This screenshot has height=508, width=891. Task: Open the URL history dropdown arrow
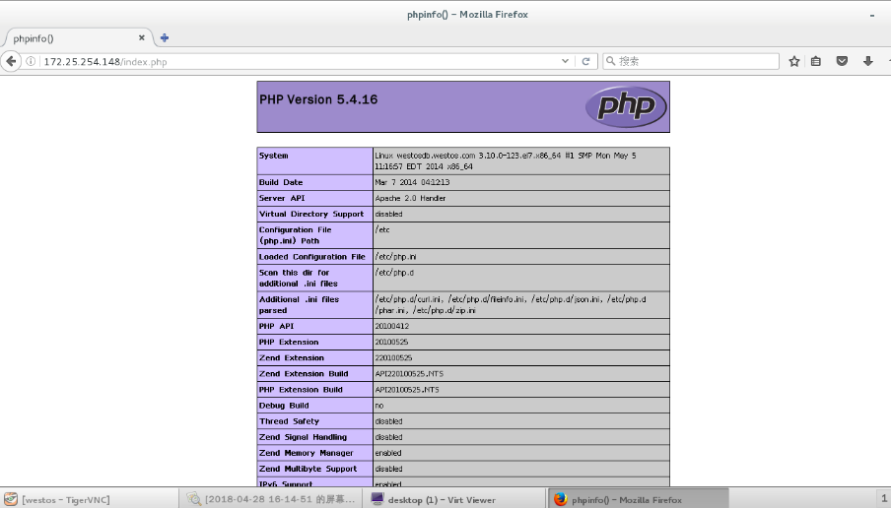(x=565, y=61)
